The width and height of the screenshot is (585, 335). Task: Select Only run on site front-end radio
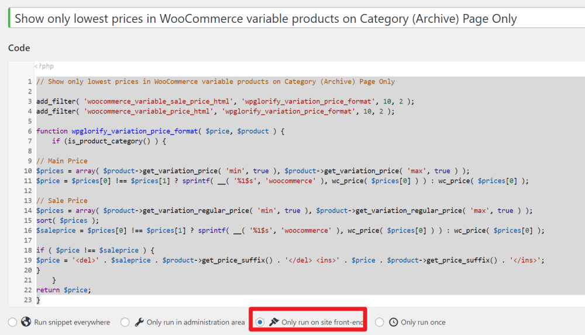[x=260, y=322]
